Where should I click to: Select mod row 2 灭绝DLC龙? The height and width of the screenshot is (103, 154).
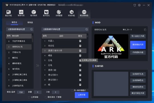pos(19,52)
